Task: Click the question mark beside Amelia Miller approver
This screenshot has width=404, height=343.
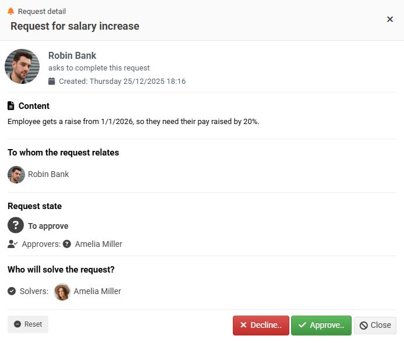Action: pyautogui.click(x=67, y=244)
